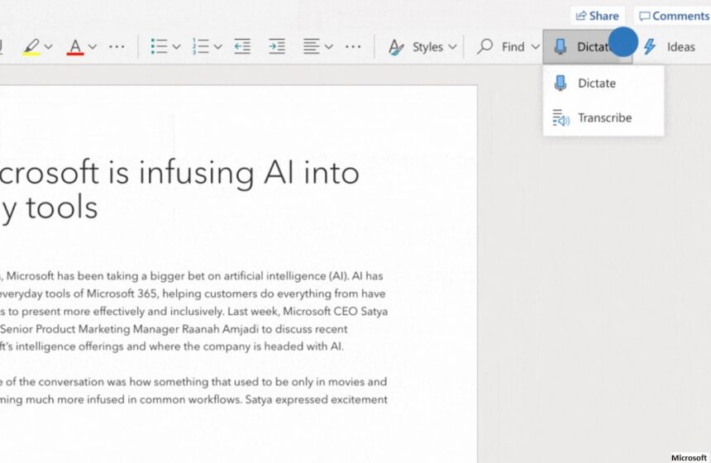Screen dimensions: 711x463
Task: Click the text 'Microsoft 365' in the paragraph
Action: (x=122, y=294)
